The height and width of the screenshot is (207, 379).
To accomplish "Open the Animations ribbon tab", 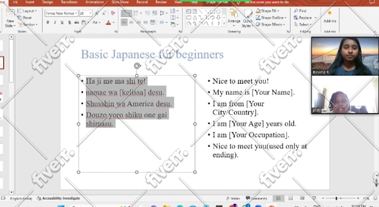I will click(x=95, y=2).
